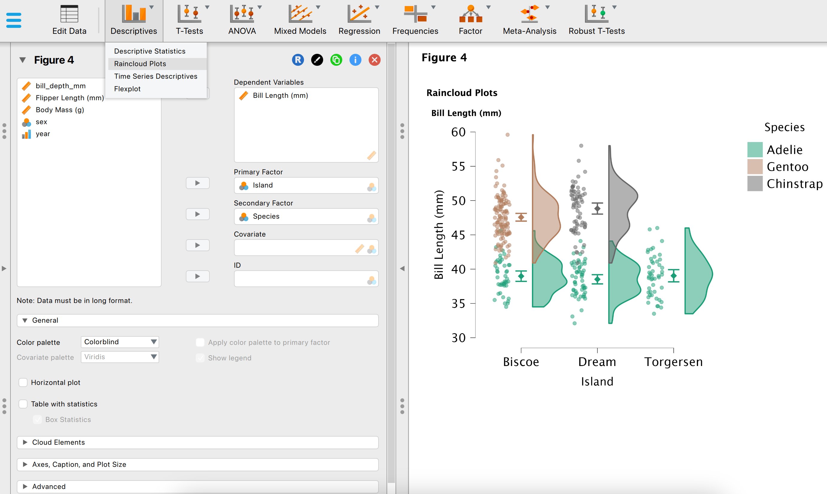827x494 pixels.
Task: Click the arrow button beside Covariate field
Action: (x=197, y=245)
